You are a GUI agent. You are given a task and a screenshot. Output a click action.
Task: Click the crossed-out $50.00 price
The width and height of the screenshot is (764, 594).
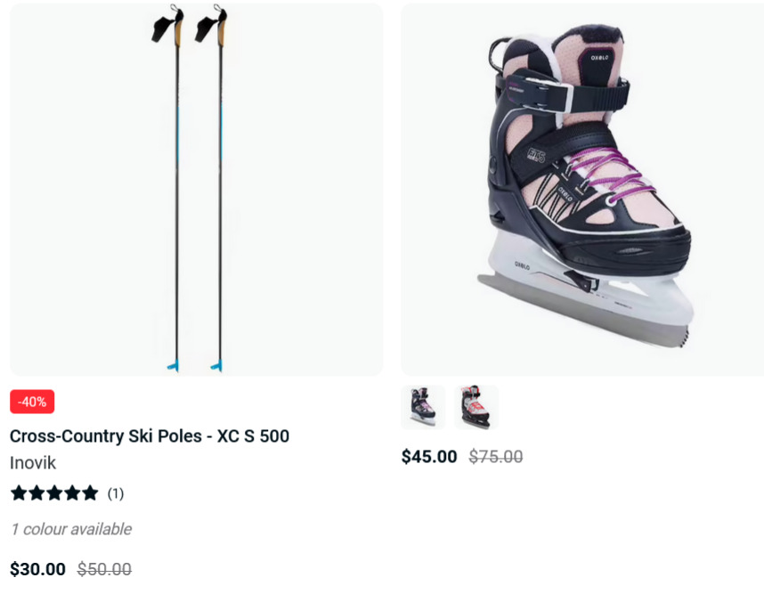tap(104, 569)
